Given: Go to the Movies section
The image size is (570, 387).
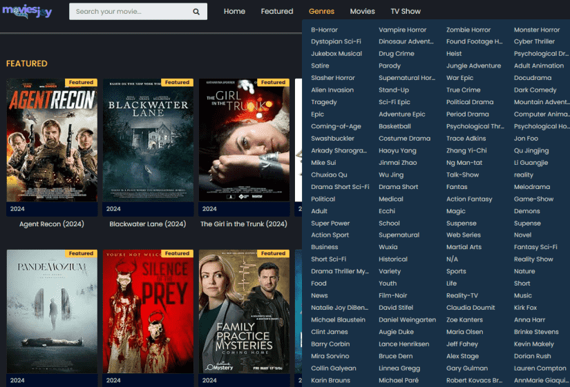Looking at the screenshot, I should click(x=362, y=12).
